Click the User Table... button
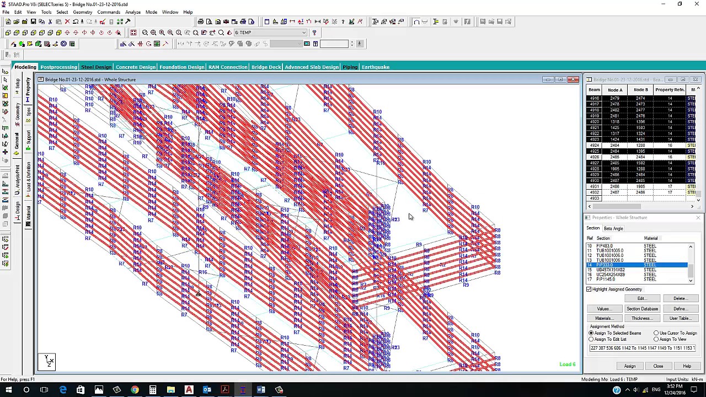706x397 pixels. [680, 318]
